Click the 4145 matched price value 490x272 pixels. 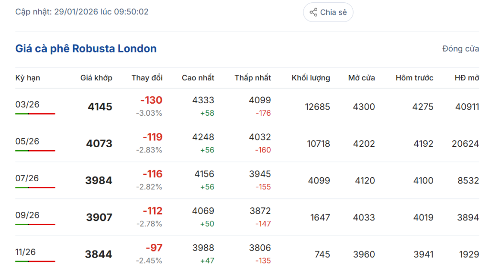pyautogui.click(x=100, y=107)
